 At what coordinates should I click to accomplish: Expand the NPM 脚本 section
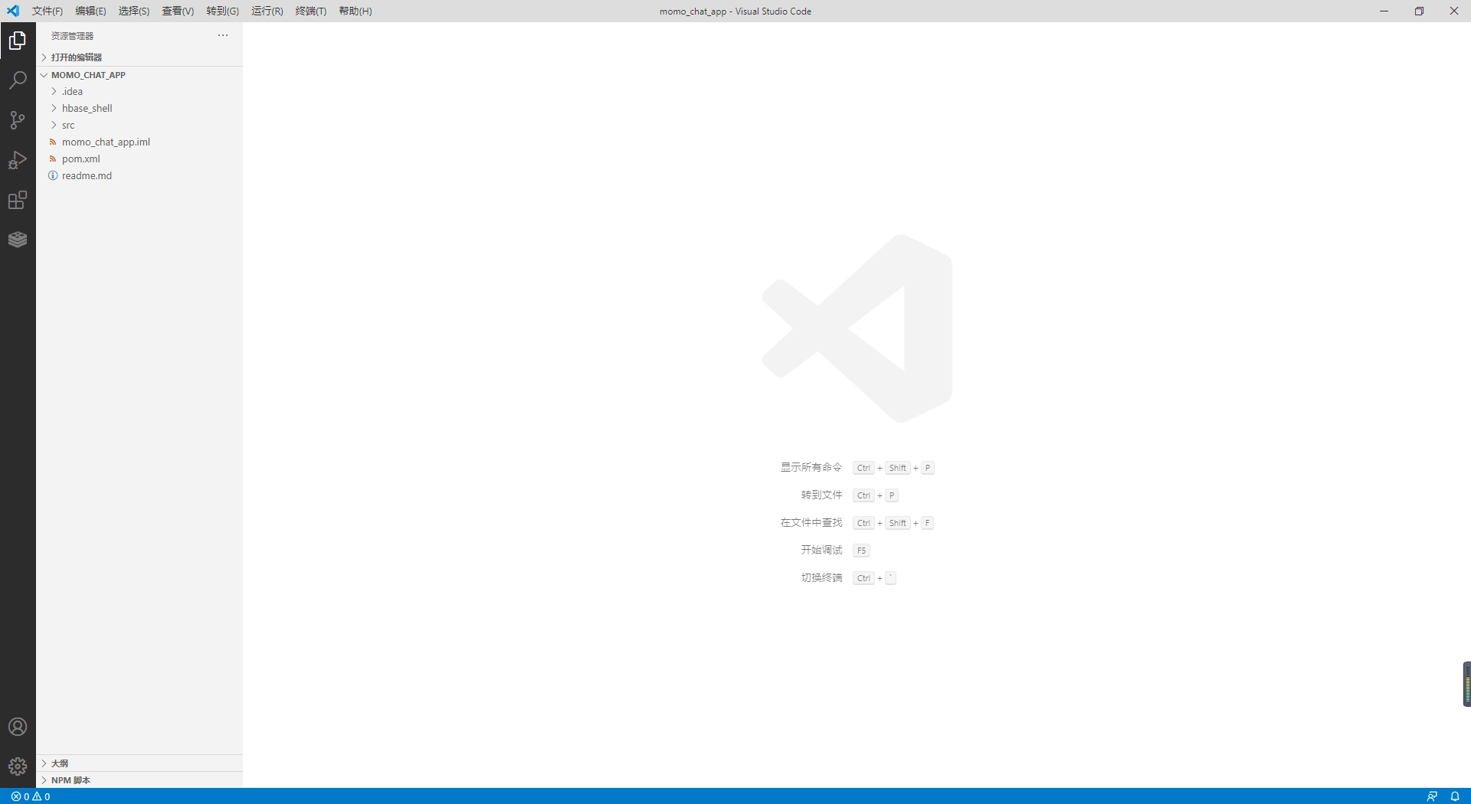pyautogui.click(x=139, y=780)
